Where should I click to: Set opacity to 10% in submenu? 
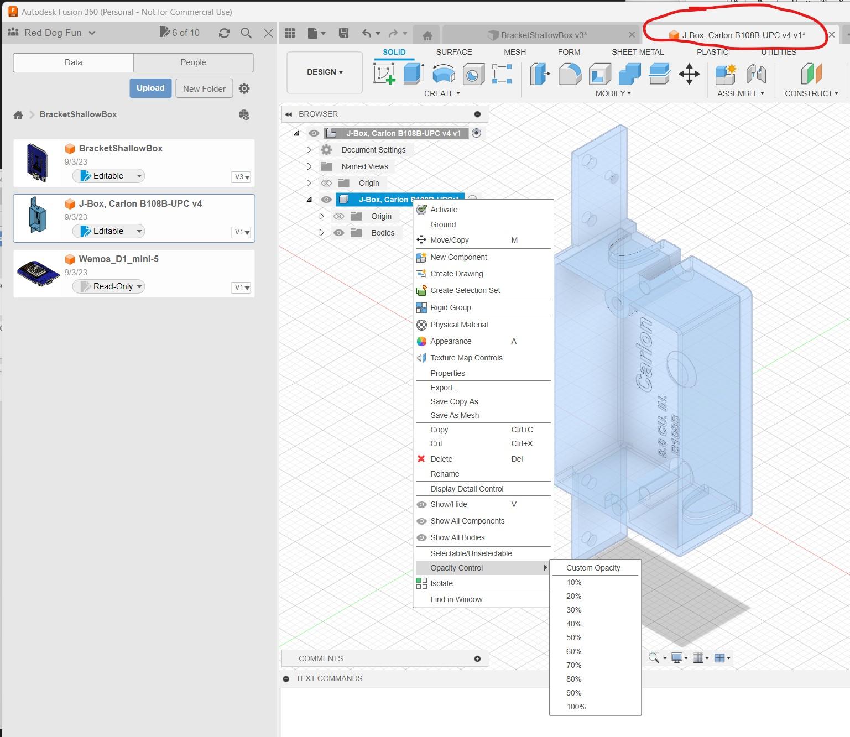tap(595, 582)
